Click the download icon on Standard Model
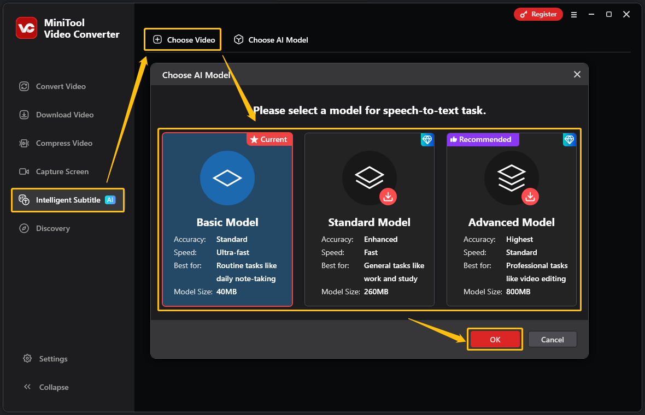 (388, 197)
